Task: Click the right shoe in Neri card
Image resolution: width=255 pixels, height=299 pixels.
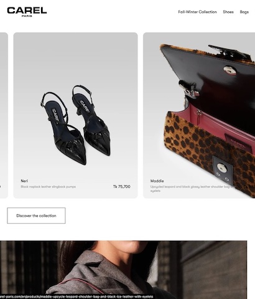Action: tap(92, 120)
